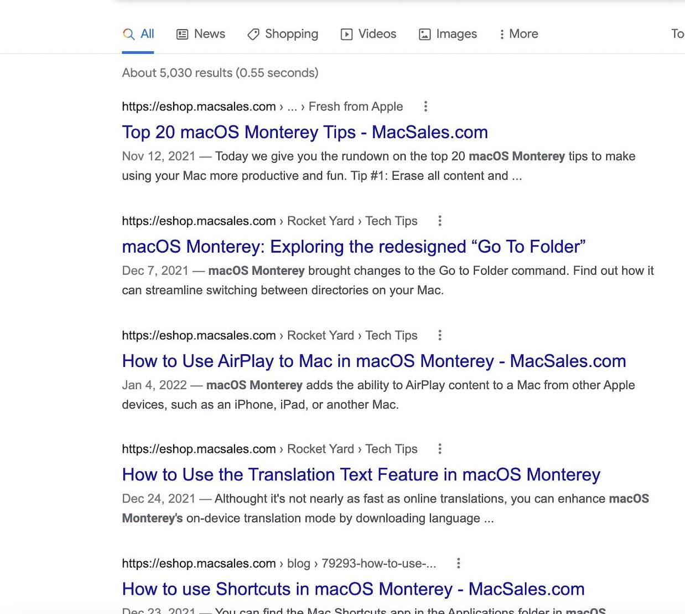Viewport: 685px width, 614px height.
Task: Open How to use Shortcuts article
Action: click(x=353, y=589)
